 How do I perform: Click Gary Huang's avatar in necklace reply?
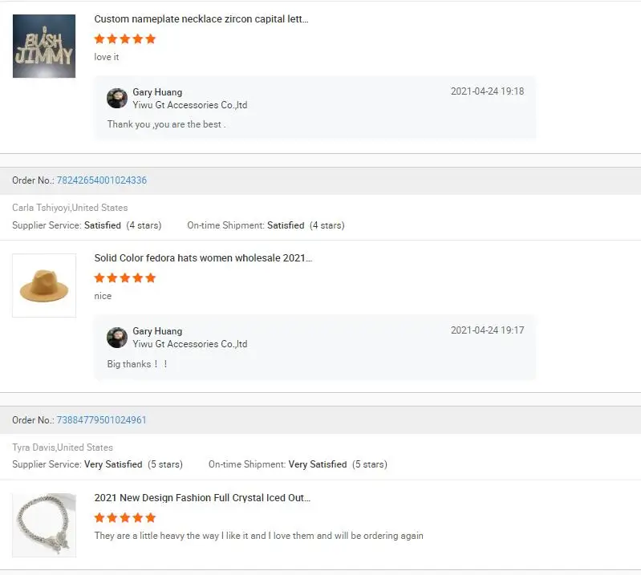pyautogui.click(x=117, y=99)
